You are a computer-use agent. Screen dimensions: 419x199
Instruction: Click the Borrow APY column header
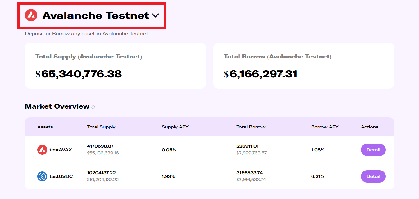325,127
